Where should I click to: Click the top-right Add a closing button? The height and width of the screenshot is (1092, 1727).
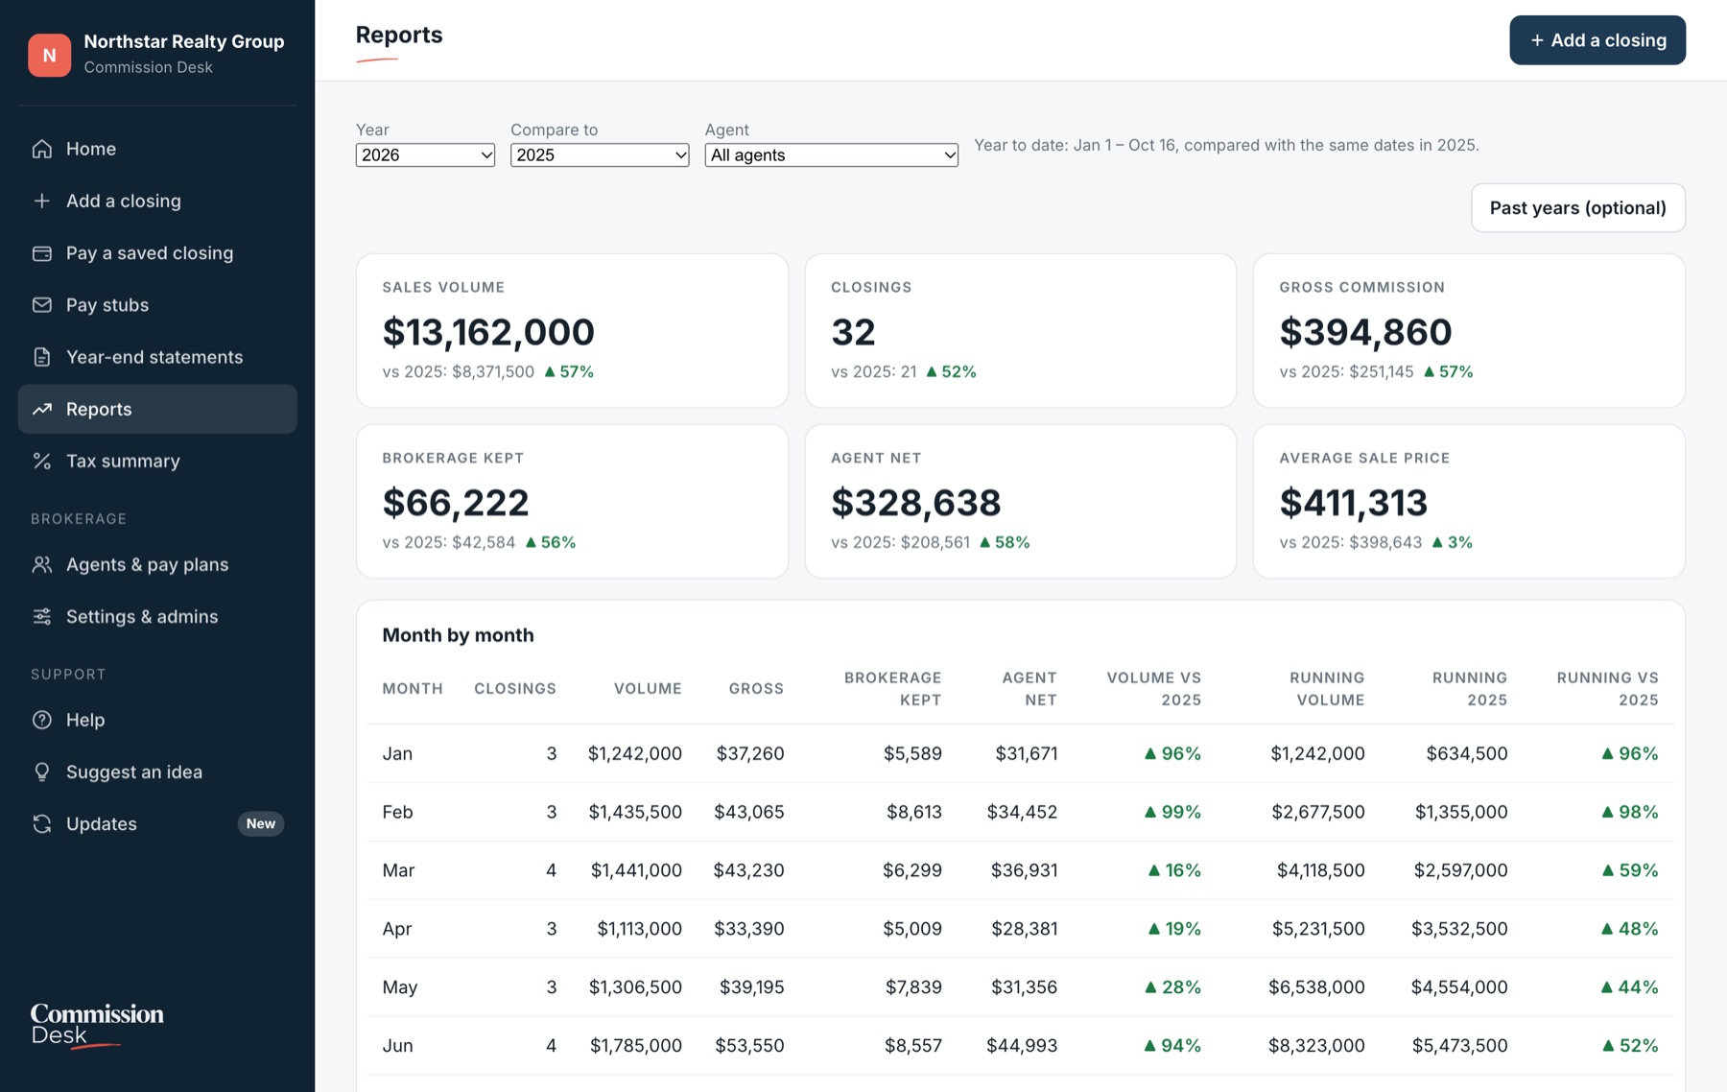1597,40
